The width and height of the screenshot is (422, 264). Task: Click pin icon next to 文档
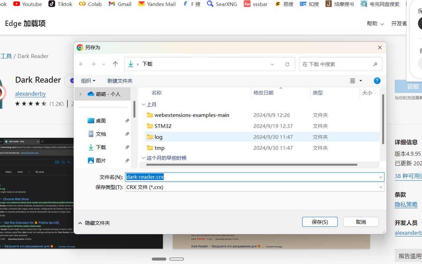click(127, 134)
